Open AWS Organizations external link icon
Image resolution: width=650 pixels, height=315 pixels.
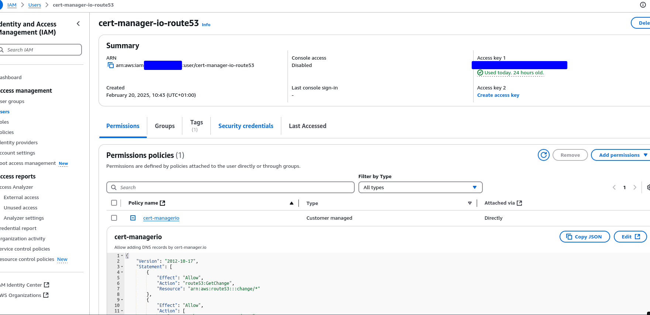tap(46, 295)
